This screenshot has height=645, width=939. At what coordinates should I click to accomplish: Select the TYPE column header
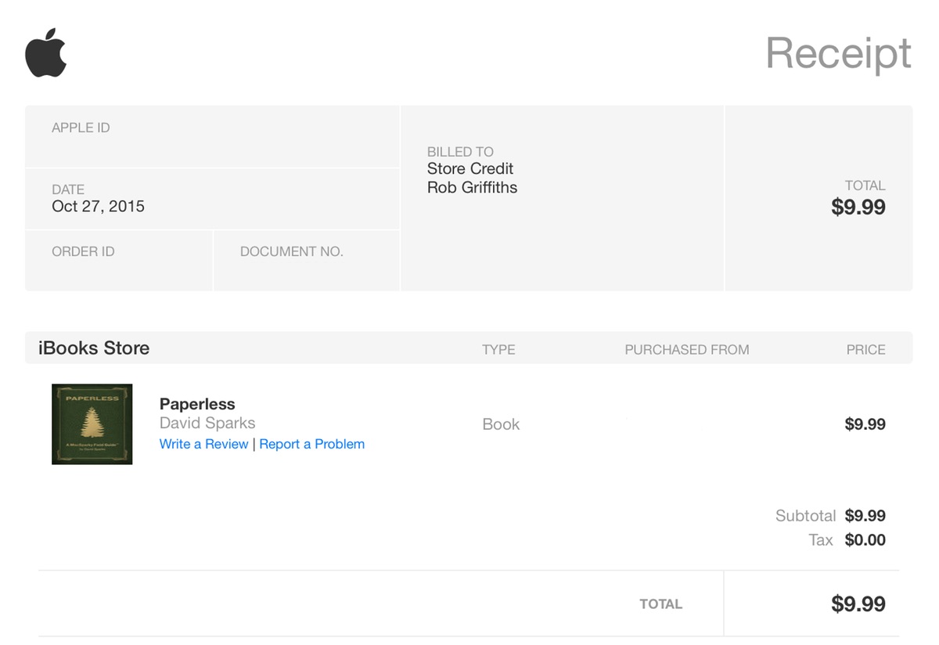coord(498,350)
